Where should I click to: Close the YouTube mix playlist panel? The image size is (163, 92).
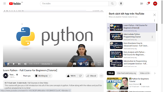click(x=155, y=15)
